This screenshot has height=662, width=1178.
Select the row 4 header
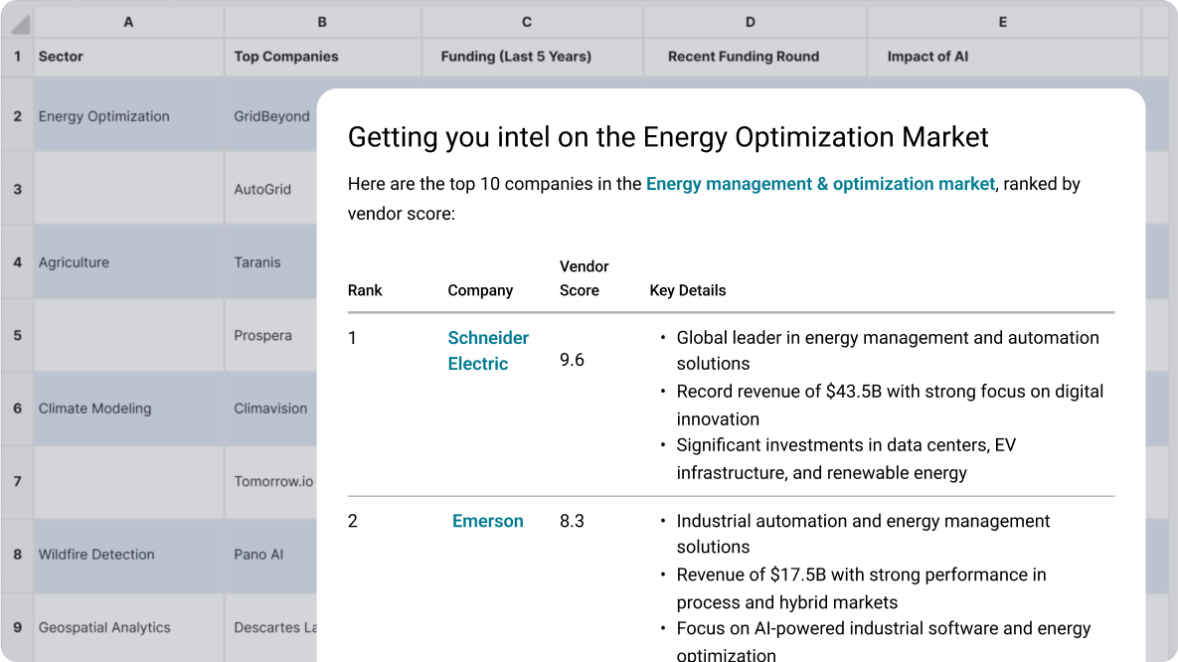[x=17, y=262]
